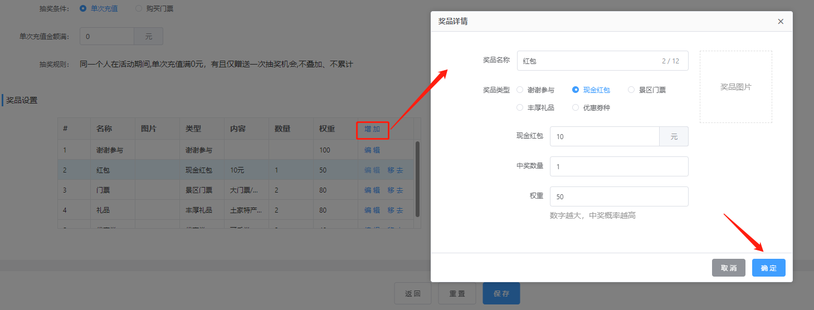Select the 现金红包 prize type radio

[576, 90]
